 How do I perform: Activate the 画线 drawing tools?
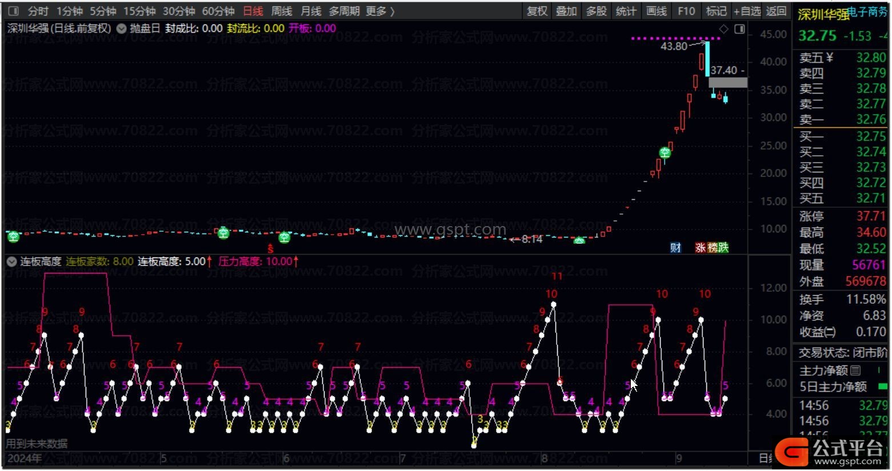pos(656,11)
